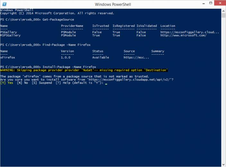Click the Install-Package -Name Firefox command
This screenshot has height=167, width=226.
[x=69, y=67]
